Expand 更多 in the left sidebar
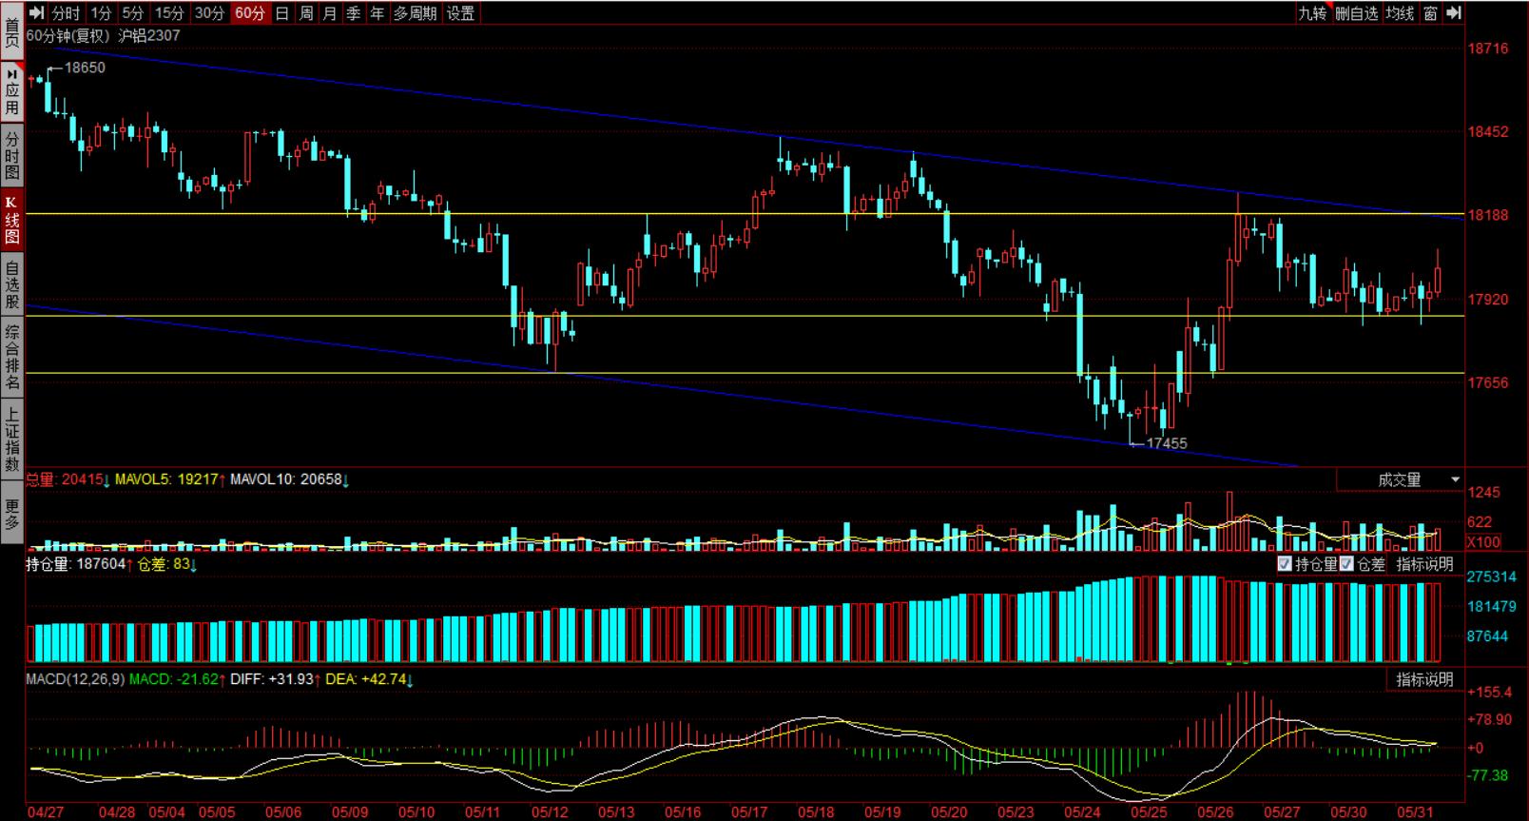This screenshot has width=1529, height=821. click(11, 515)
